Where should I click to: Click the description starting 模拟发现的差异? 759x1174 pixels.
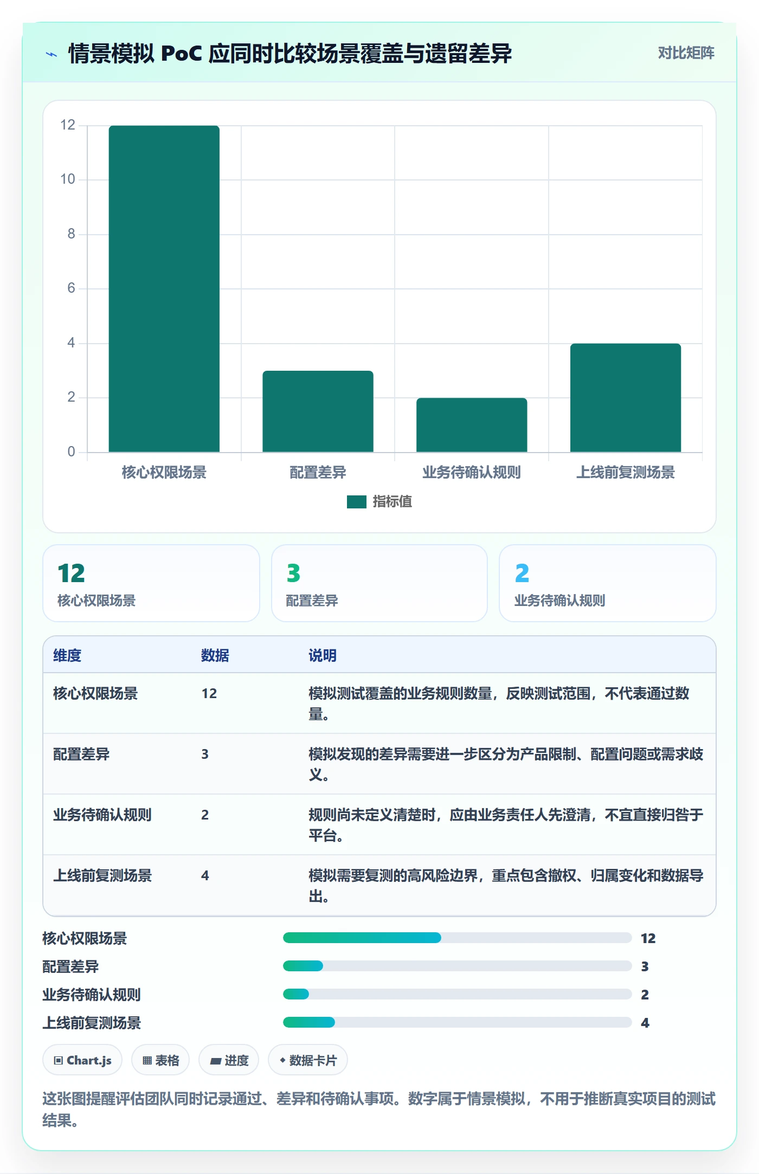click(x=506, y=764)
